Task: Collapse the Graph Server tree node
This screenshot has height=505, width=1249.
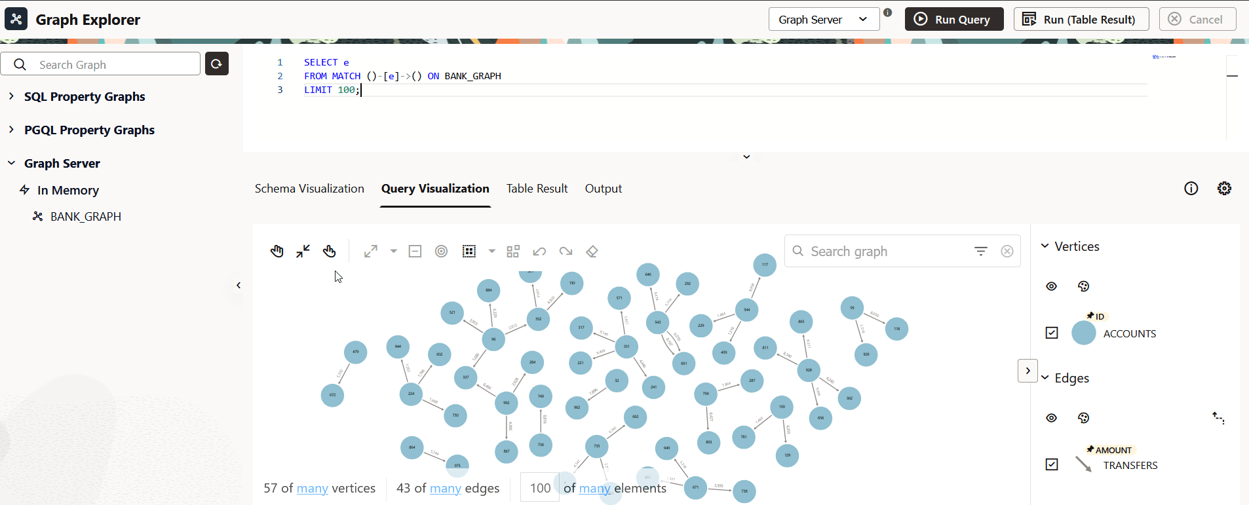Action: point(11,163)
